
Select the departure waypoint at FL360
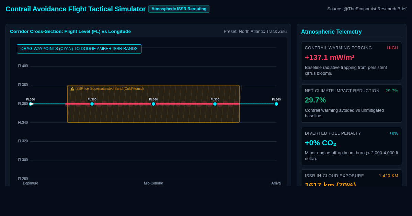pyautogui.click(x=31, y=104)
